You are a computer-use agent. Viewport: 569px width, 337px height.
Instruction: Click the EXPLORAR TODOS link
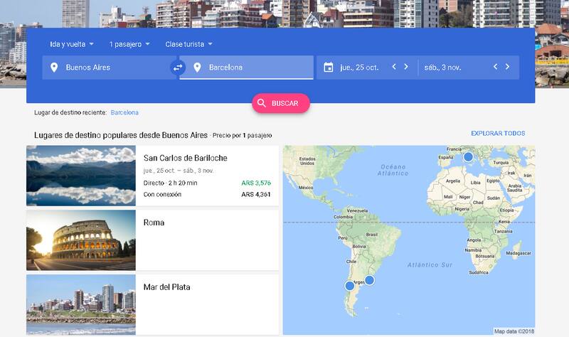coord(498,134)
